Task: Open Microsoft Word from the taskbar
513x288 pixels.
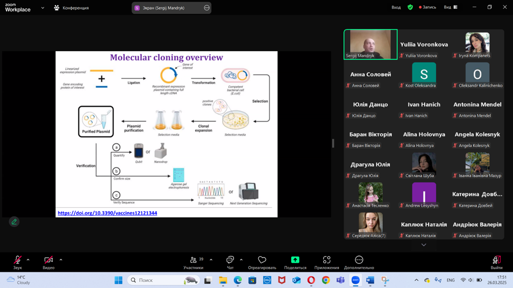Action: [370, 280]
